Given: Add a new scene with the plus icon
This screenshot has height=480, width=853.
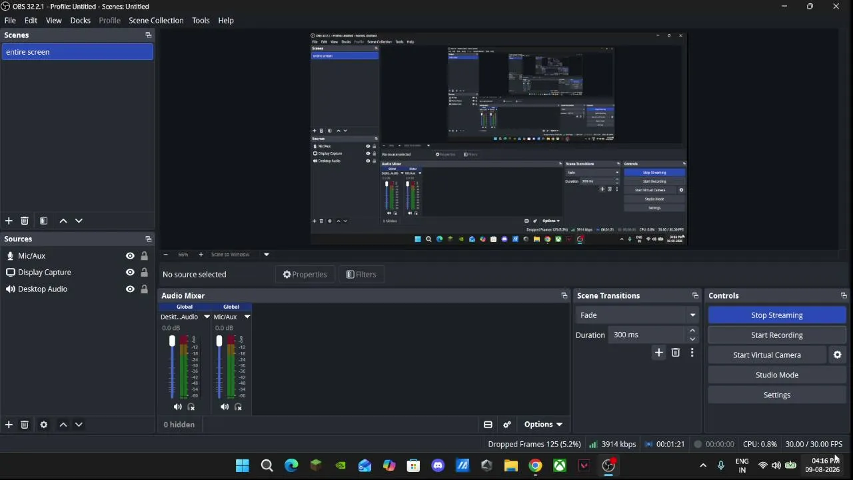Looking at the screenshot, I should (x=9, y=221).
